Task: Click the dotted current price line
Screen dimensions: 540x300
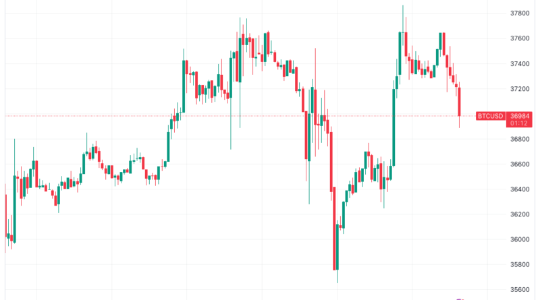Action: 270,116
